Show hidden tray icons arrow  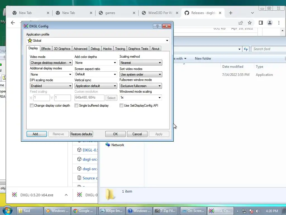[x=237, y=211]
